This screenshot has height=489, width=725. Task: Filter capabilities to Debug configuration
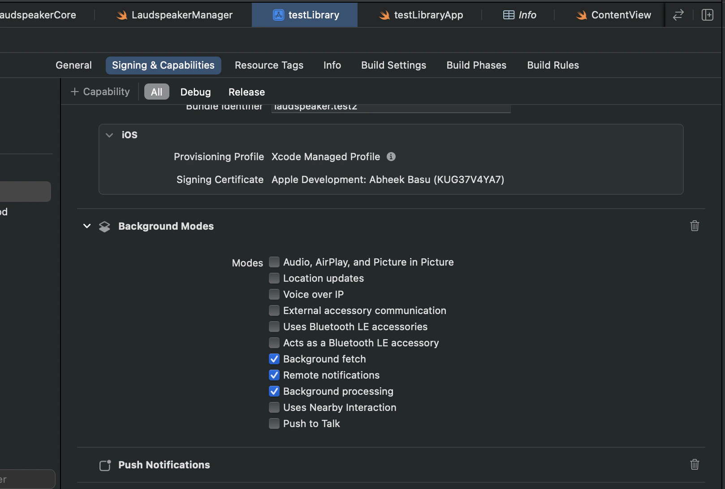coord(195,92)
